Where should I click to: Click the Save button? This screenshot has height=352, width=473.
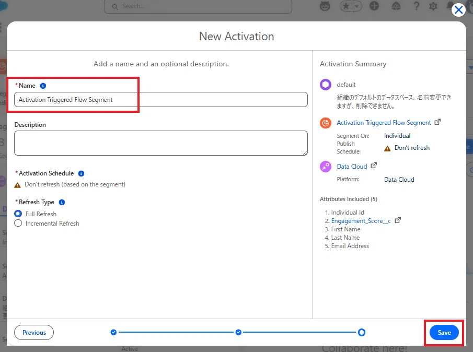[444, 332]
